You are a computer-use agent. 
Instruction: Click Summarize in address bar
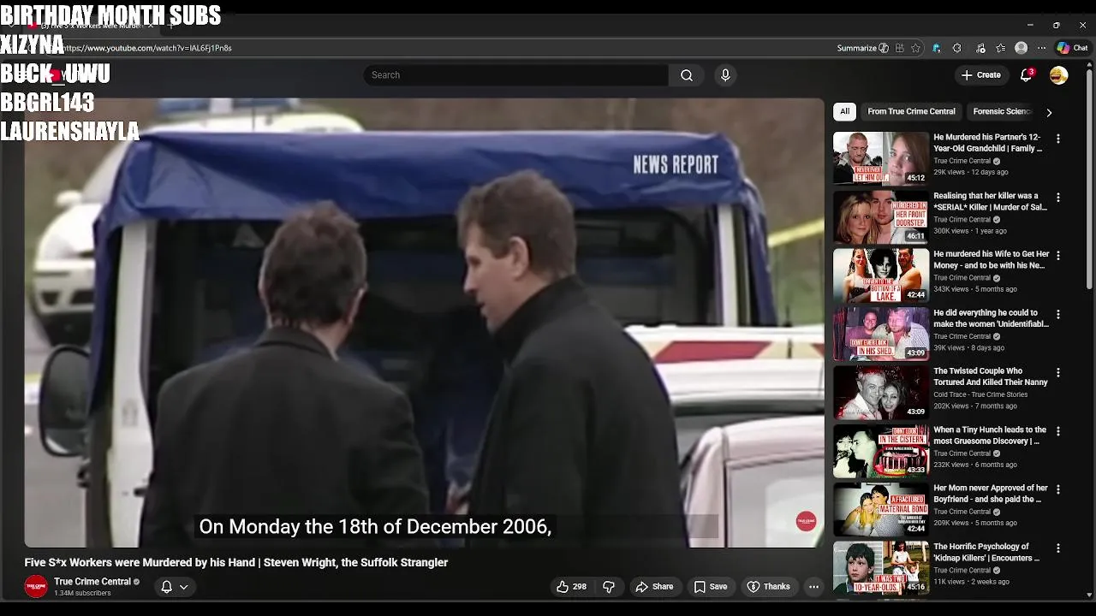(x=863, y=48)
